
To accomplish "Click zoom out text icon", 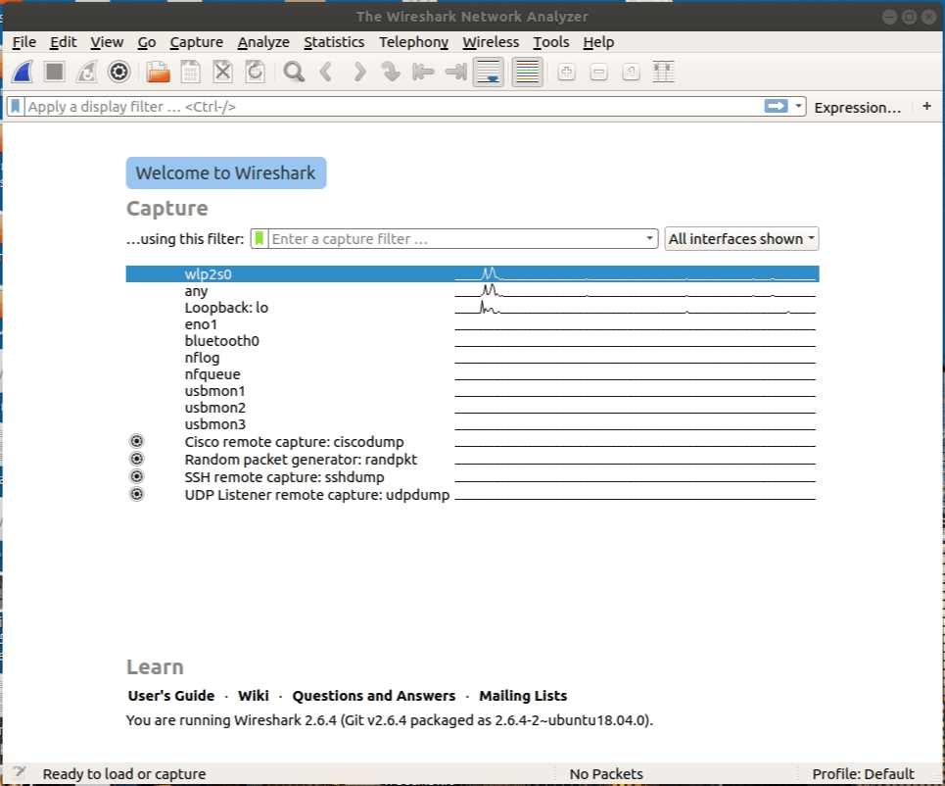I will point(599,73).
